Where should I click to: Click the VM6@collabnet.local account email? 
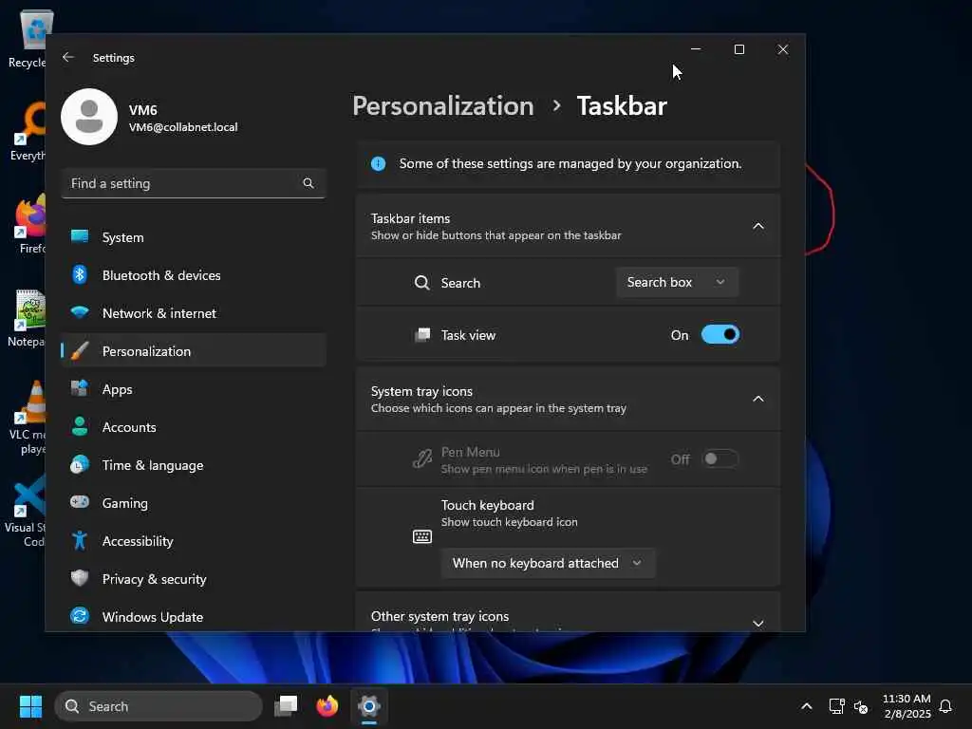183,127
